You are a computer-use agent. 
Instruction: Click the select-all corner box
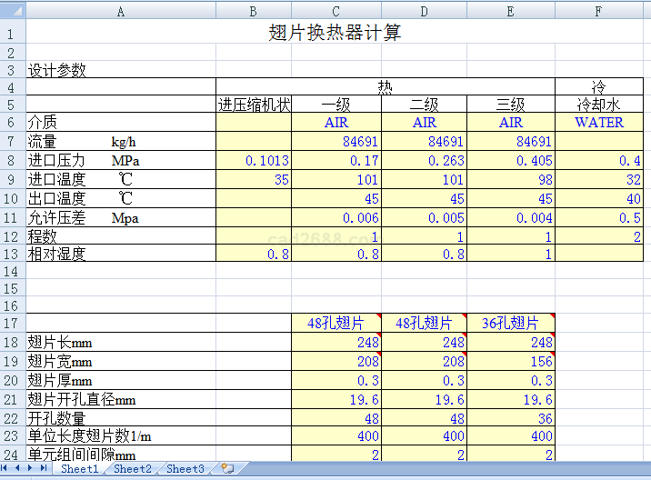pyautogui.click(x=13, y=10)
